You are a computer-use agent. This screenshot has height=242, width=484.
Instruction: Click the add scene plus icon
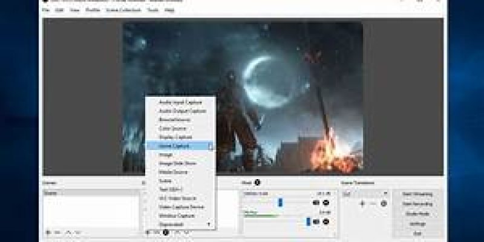[48, 232]
